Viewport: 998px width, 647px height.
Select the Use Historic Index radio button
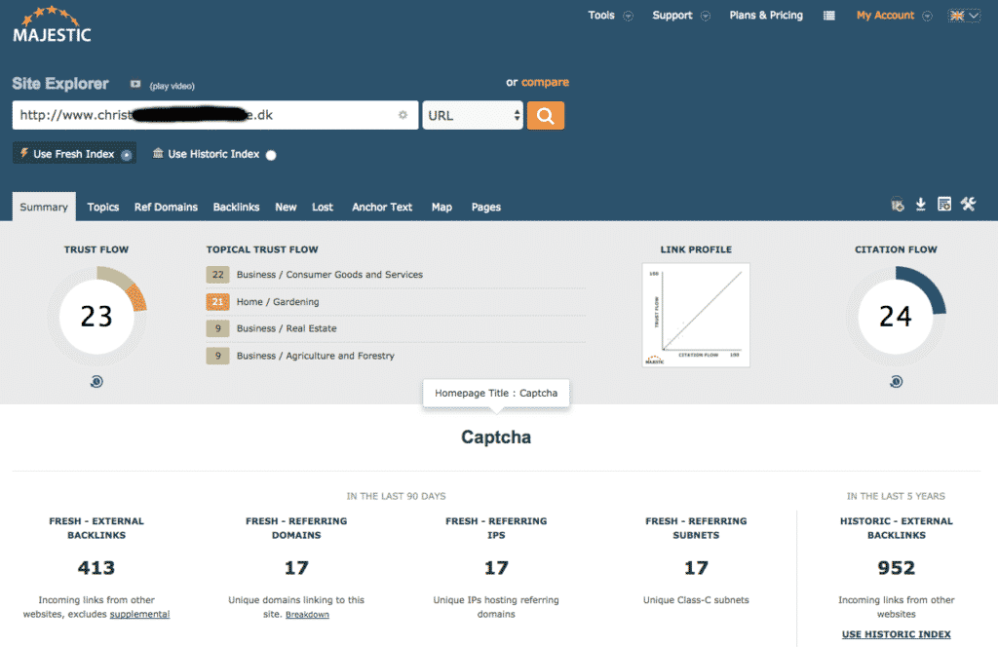click(x=271, y=155)
